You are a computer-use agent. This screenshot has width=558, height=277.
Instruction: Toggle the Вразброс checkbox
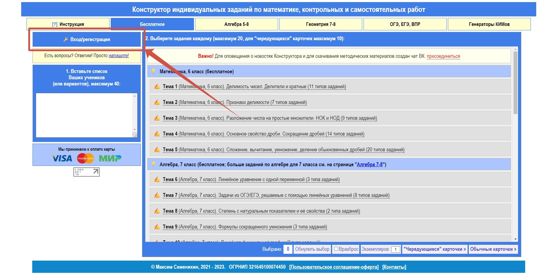tap(336, 249)
